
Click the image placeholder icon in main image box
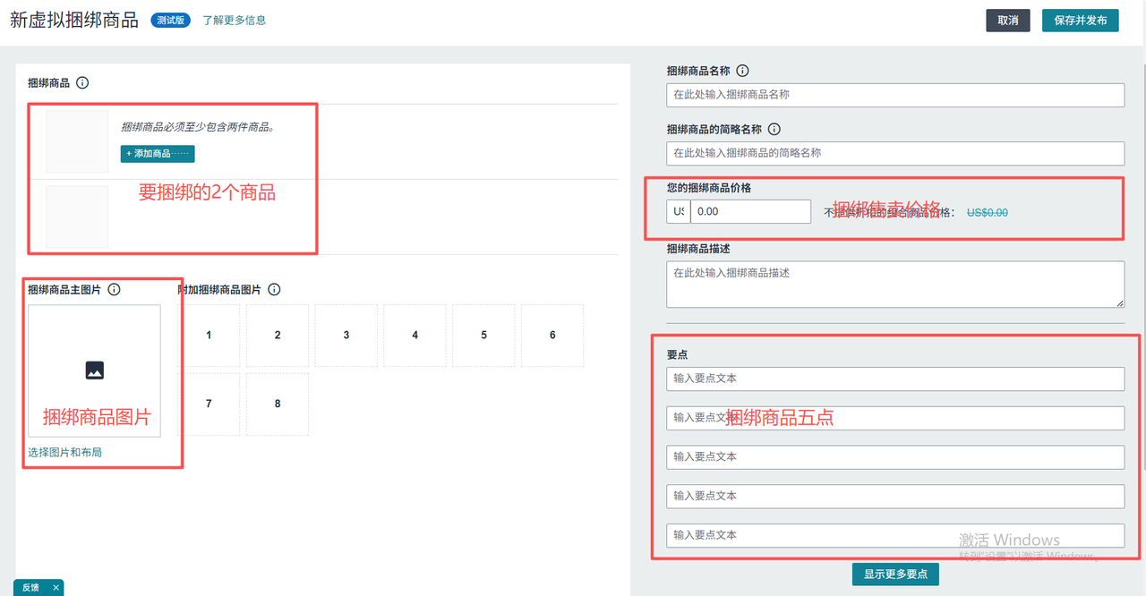coord(94,370)
